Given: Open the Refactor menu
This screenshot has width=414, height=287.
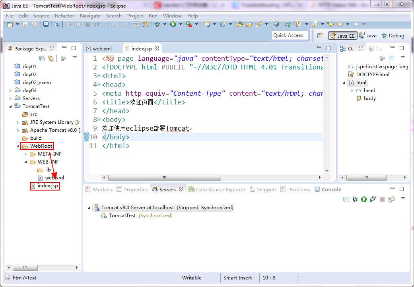Looking at the screenshot, I should [64, 16].
